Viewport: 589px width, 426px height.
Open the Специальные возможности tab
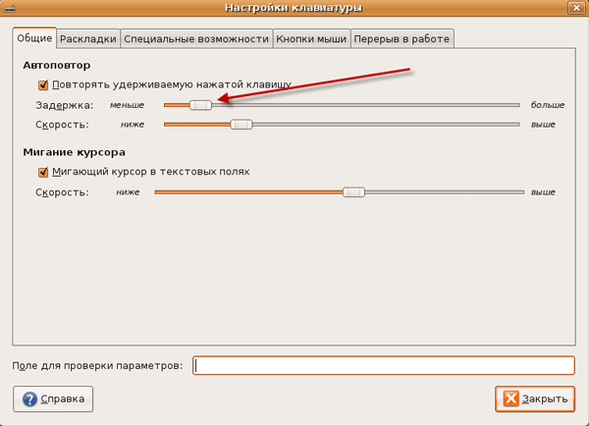pyautogui.click(x=196, y=39)
